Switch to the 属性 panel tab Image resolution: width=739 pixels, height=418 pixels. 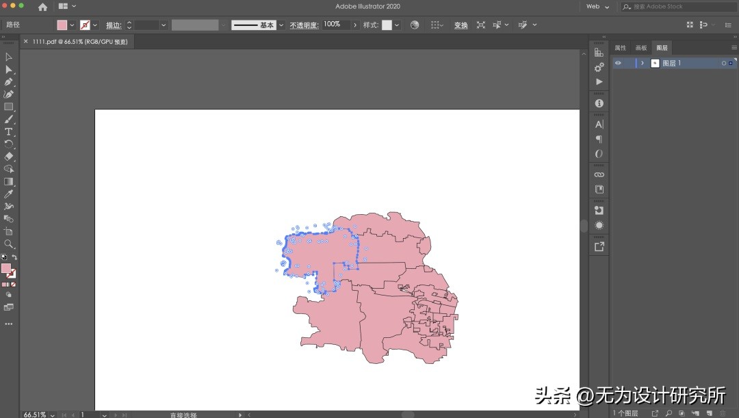tap(621, 47)
